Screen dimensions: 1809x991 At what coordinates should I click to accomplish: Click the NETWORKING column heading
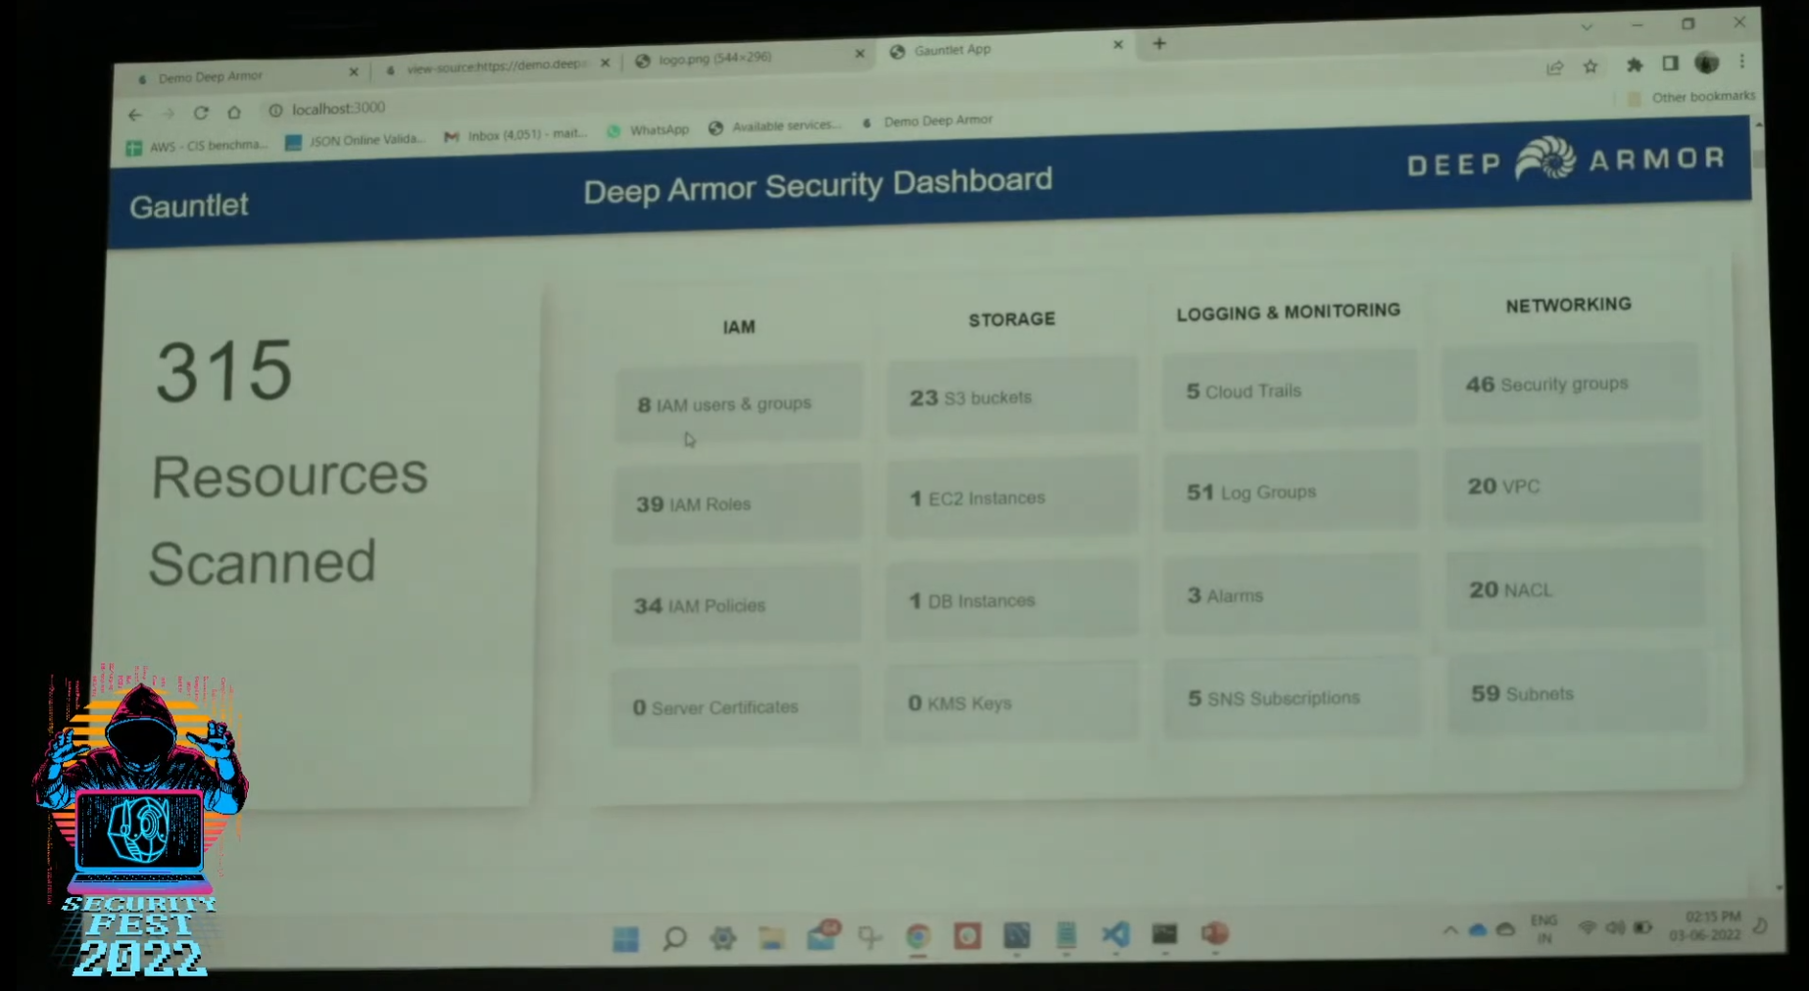[x=1568, y=305]
